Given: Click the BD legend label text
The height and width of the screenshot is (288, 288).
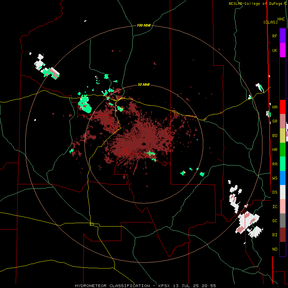Looking at the screenshot, I should pos(275,136).
